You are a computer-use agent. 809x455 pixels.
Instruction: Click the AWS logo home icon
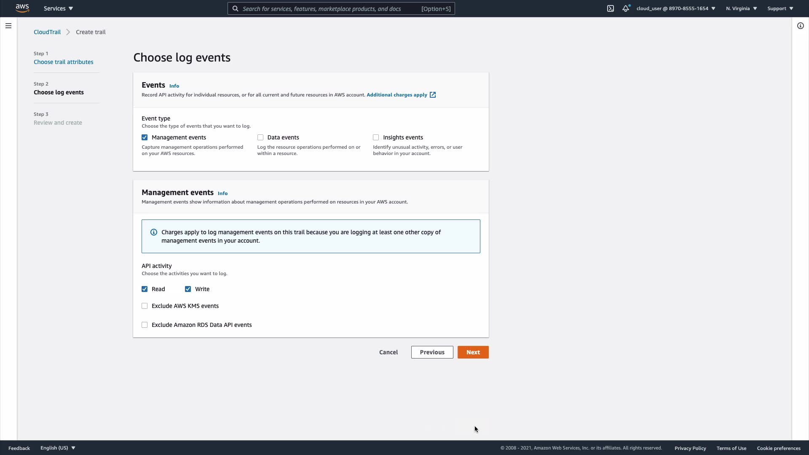point(22,8)
